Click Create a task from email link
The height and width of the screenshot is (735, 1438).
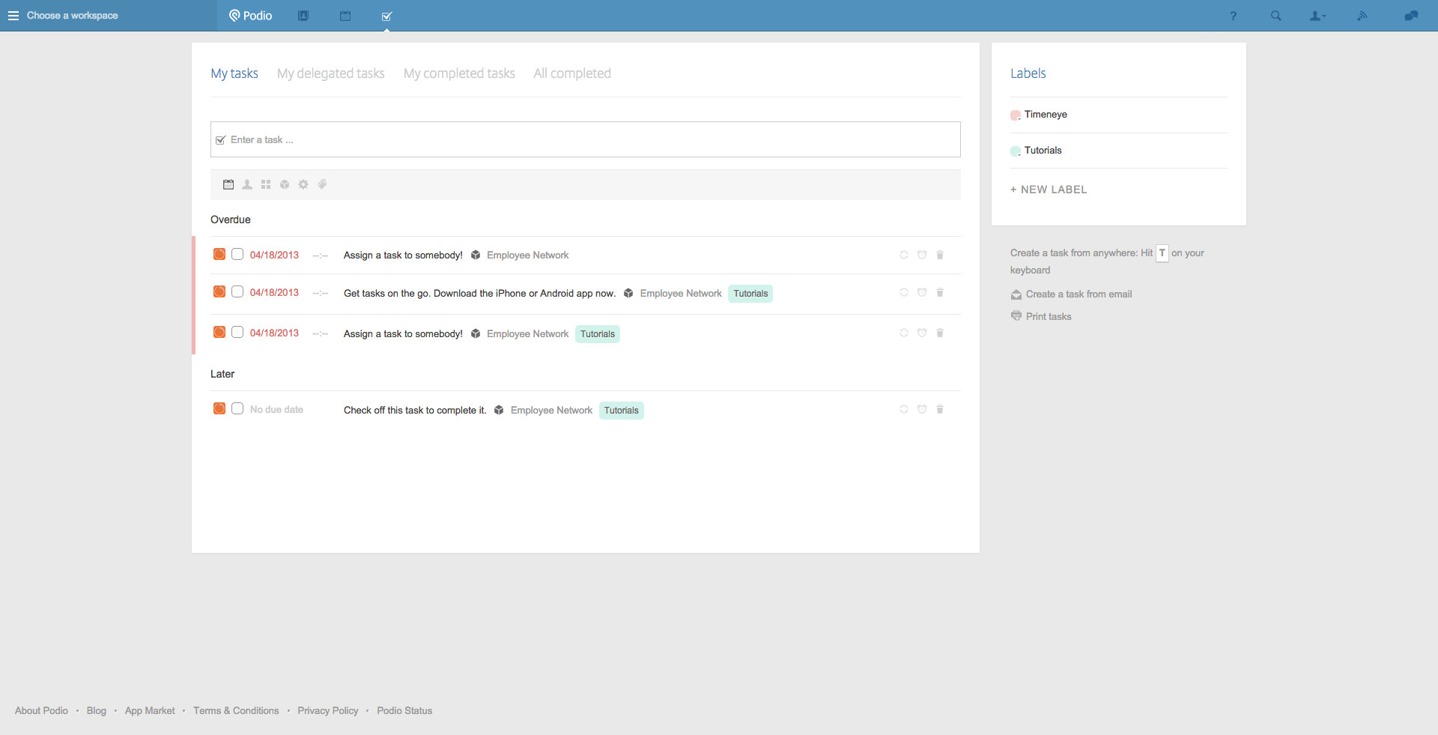1078,294
